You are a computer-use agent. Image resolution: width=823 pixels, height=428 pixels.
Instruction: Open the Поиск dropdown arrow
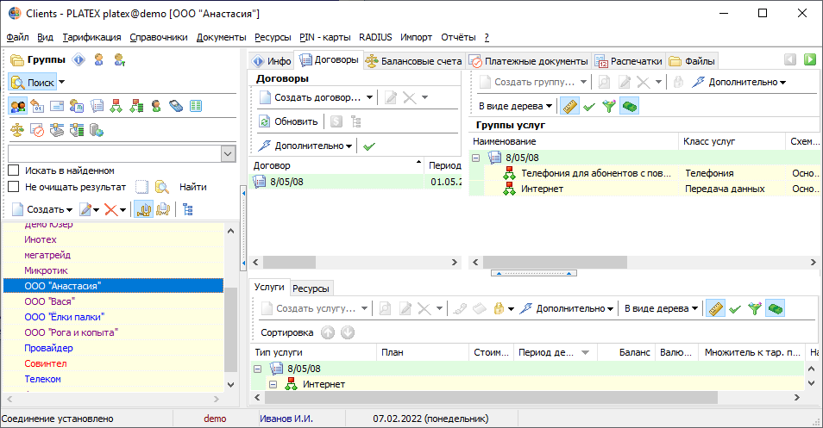pos(62,83)
